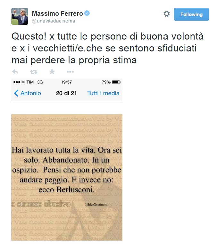Click the blue verified badge

87,13
